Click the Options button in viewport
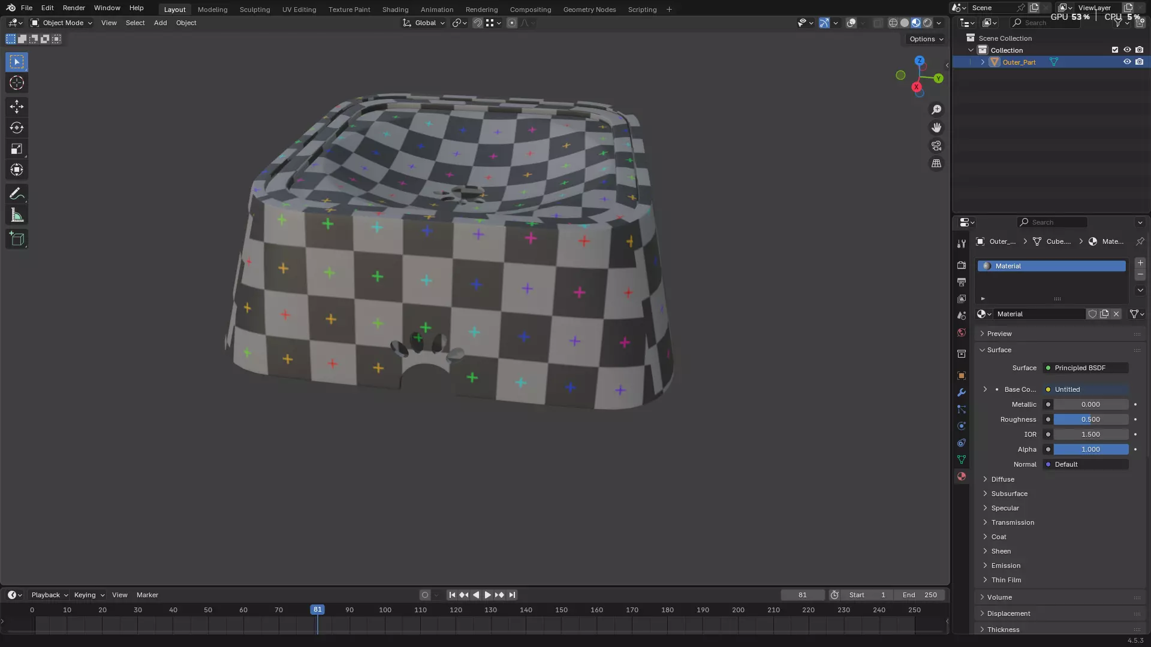 click(926, 39)
